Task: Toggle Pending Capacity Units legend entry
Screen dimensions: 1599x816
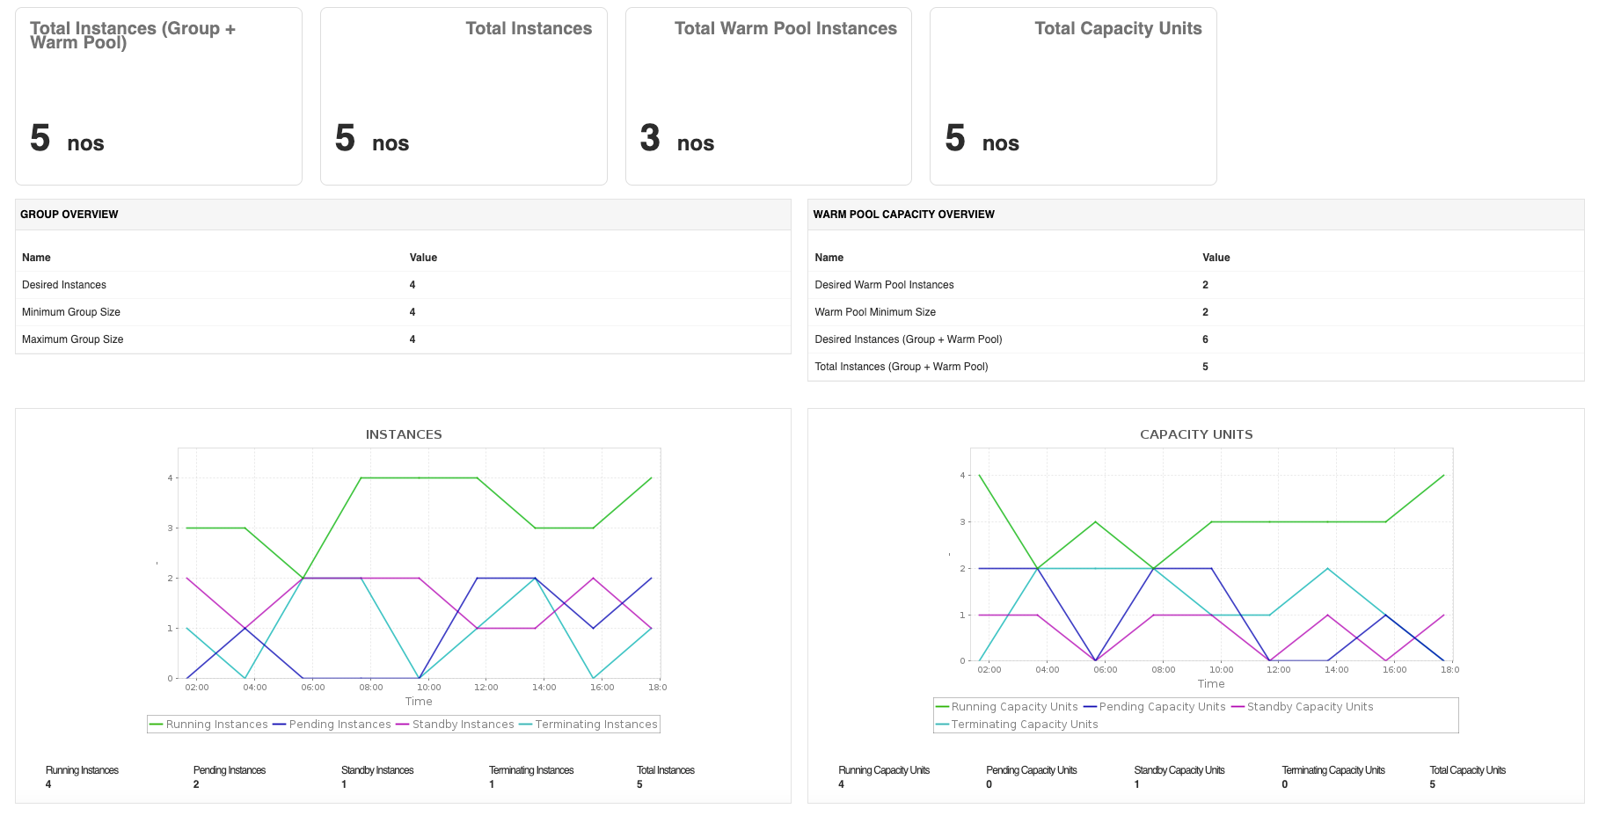Action: point(1154,707)
